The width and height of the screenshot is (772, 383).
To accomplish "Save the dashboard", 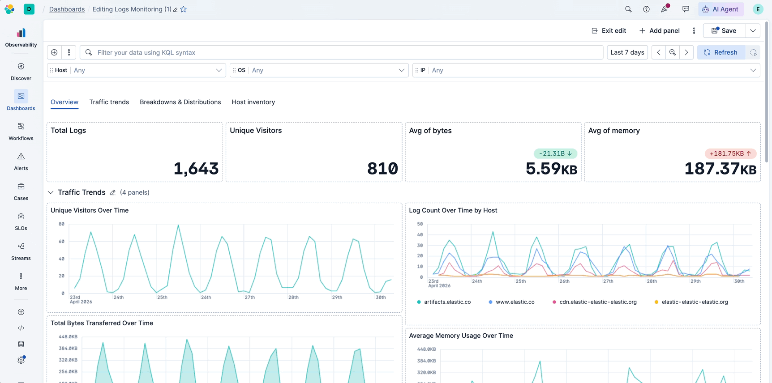I will click(724, 30).
